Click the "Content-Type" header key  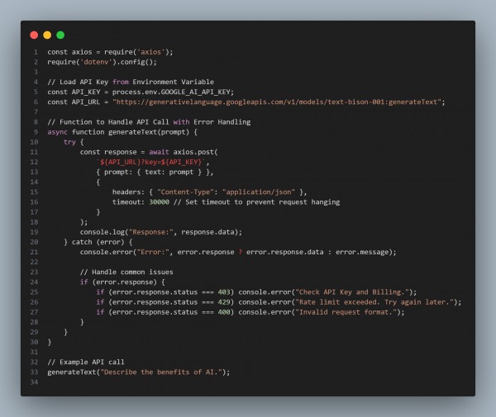[x=185, y=192]
